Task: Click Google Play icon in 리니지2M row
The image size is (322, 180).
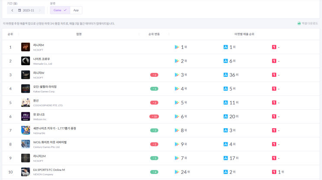Action: [177, 158]
